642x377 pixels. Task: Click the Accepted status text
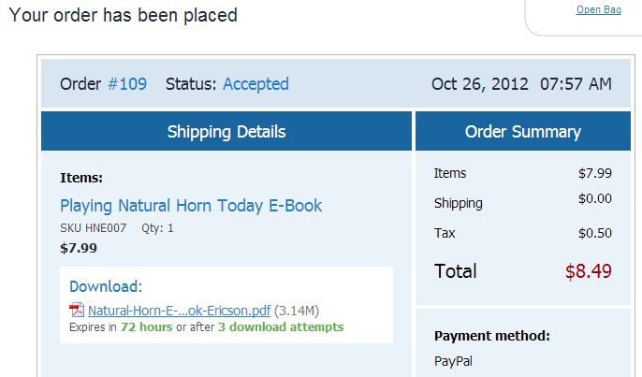point(255,84)
